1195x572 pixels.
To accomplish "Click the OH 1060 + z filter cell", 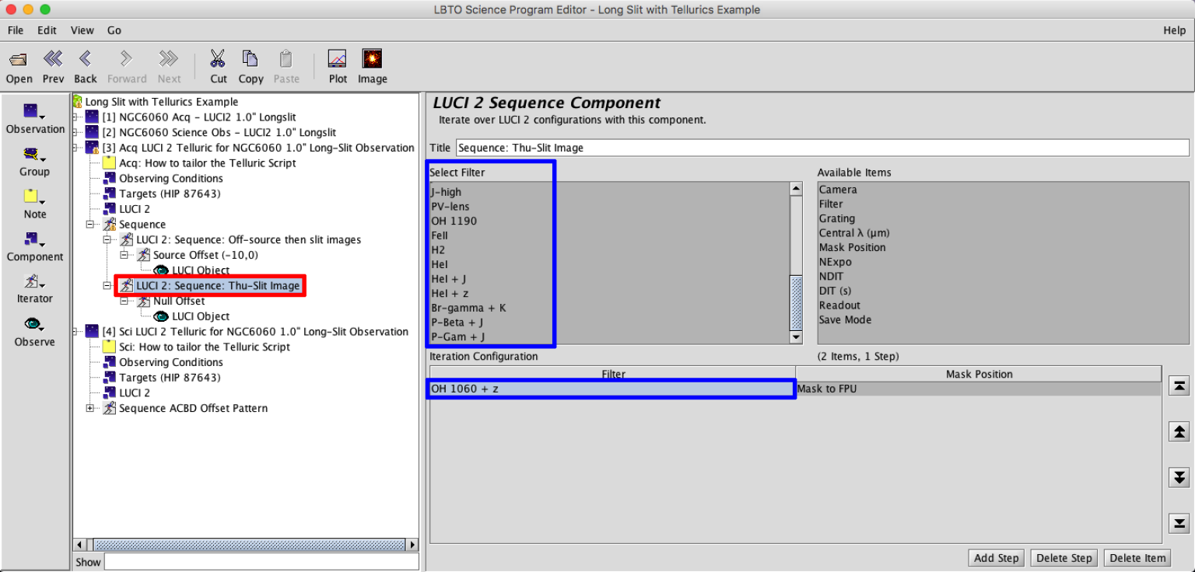I will (x=612, y=389).
